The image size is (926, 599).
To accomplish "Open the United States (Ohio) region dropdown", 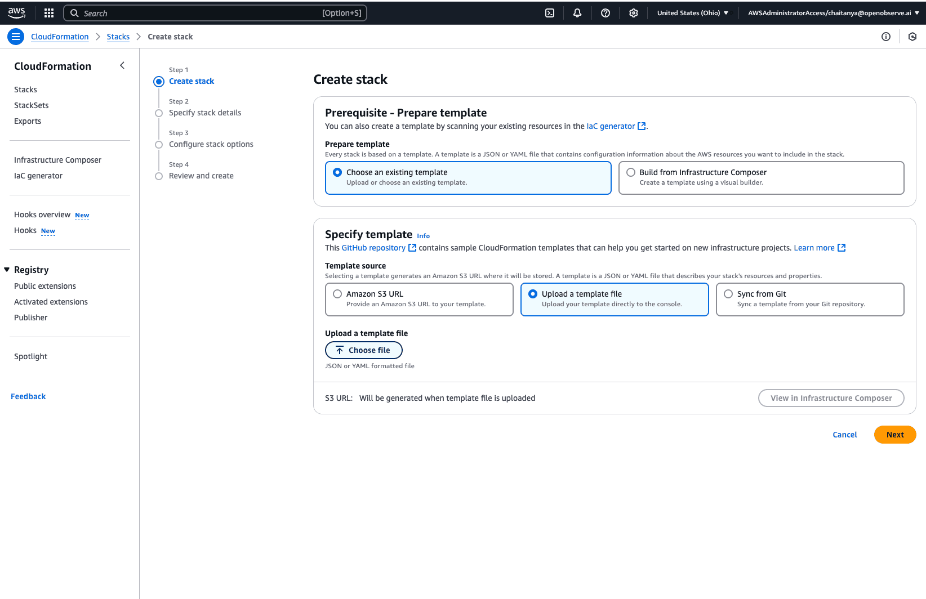I will (692, 13).
